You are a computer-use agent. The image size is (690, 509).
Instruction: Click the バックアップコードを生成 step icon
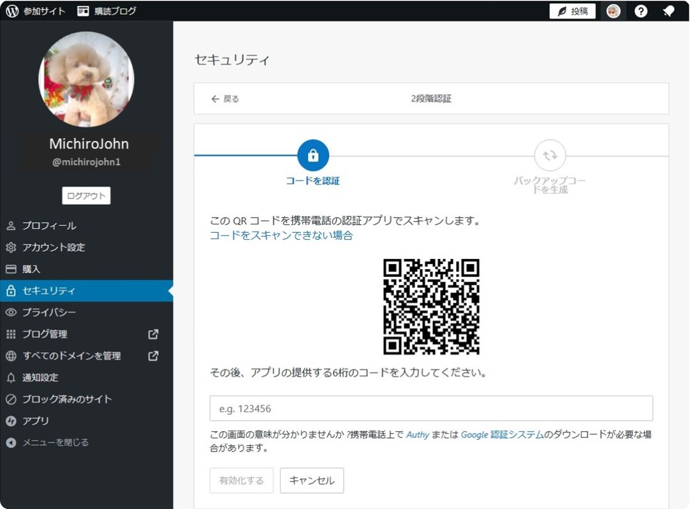pyautogui.click(x=549, y=156)
